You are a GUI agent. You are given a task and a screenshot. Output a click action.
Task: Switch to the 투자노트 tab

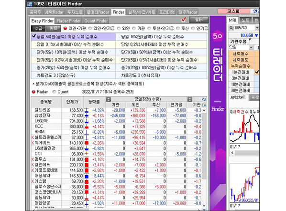[75, 12]
